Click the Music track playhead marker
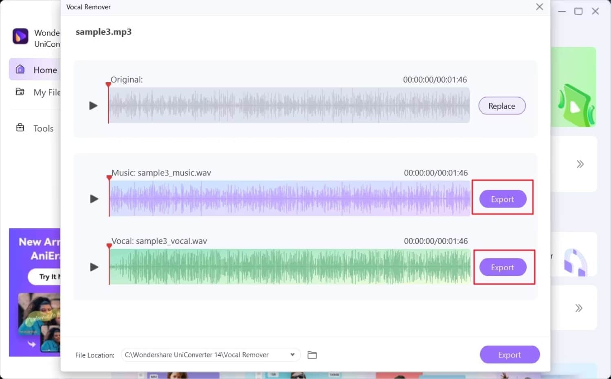The width and height of the screenshot is (611, 379). [109, 178]
